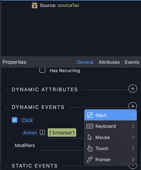The image size is (141, 170).
Task: Expand the Input submenu chevron
Action: coord(133,115)
